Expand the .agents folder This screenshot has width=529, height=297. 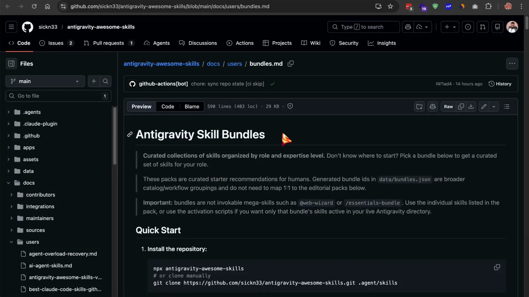[x=9, y=112]
